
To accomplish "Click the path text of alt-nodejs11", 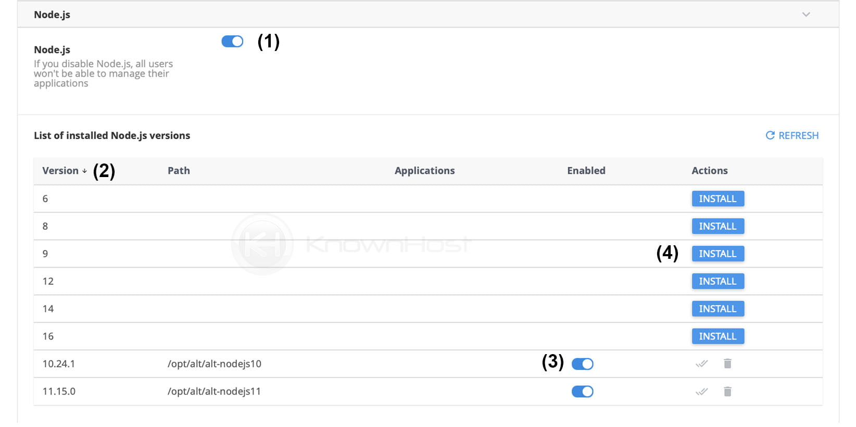I will (x=214, y=391).
